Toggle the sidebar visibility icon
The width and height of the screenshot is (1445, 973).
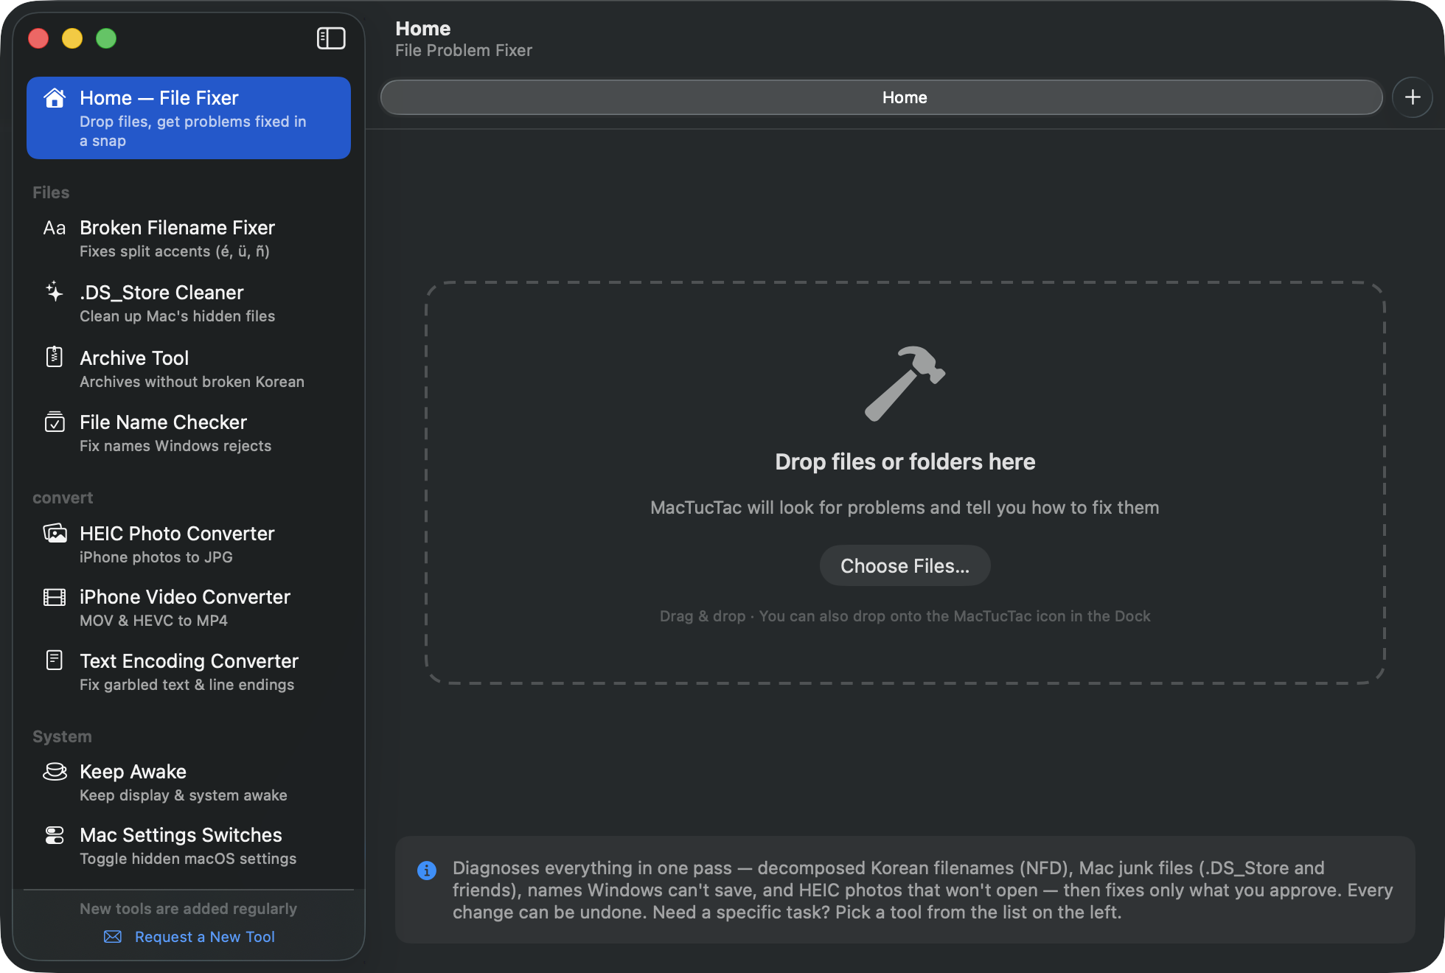(331, 38)
